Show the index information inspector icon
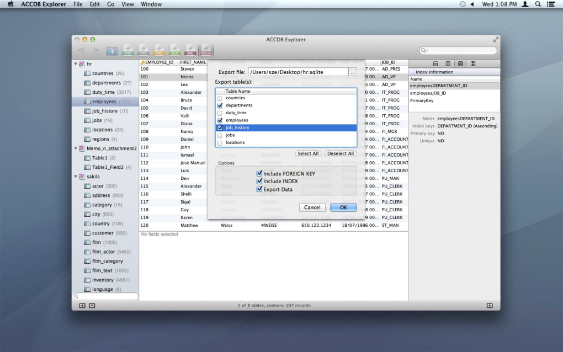Viewport: 563px width, 352px height. click(461, 63)
